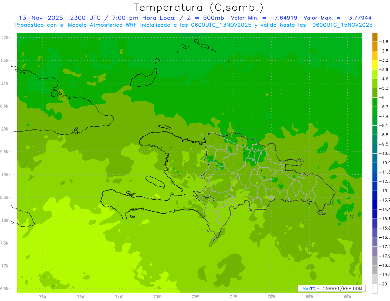
Task: Click the "-15.8" legend value
Action: coord(385,228)
